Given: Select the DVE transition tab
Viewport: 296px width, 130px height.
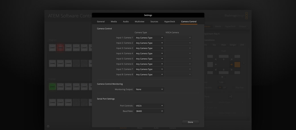Looking at the screenshot, I should pyautogui.click(x=242, y=45).
